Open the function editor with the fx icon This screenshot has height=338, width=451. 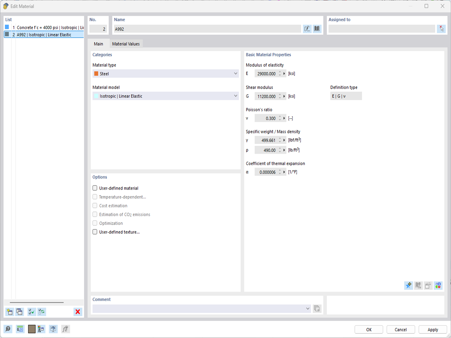tap(65, 329)
